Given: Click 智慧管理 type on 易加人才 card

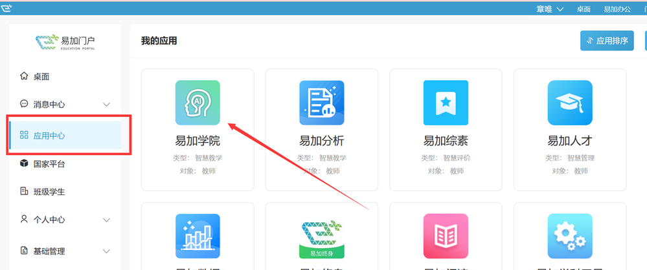Looking at the screenshot, I should [581, 158].
